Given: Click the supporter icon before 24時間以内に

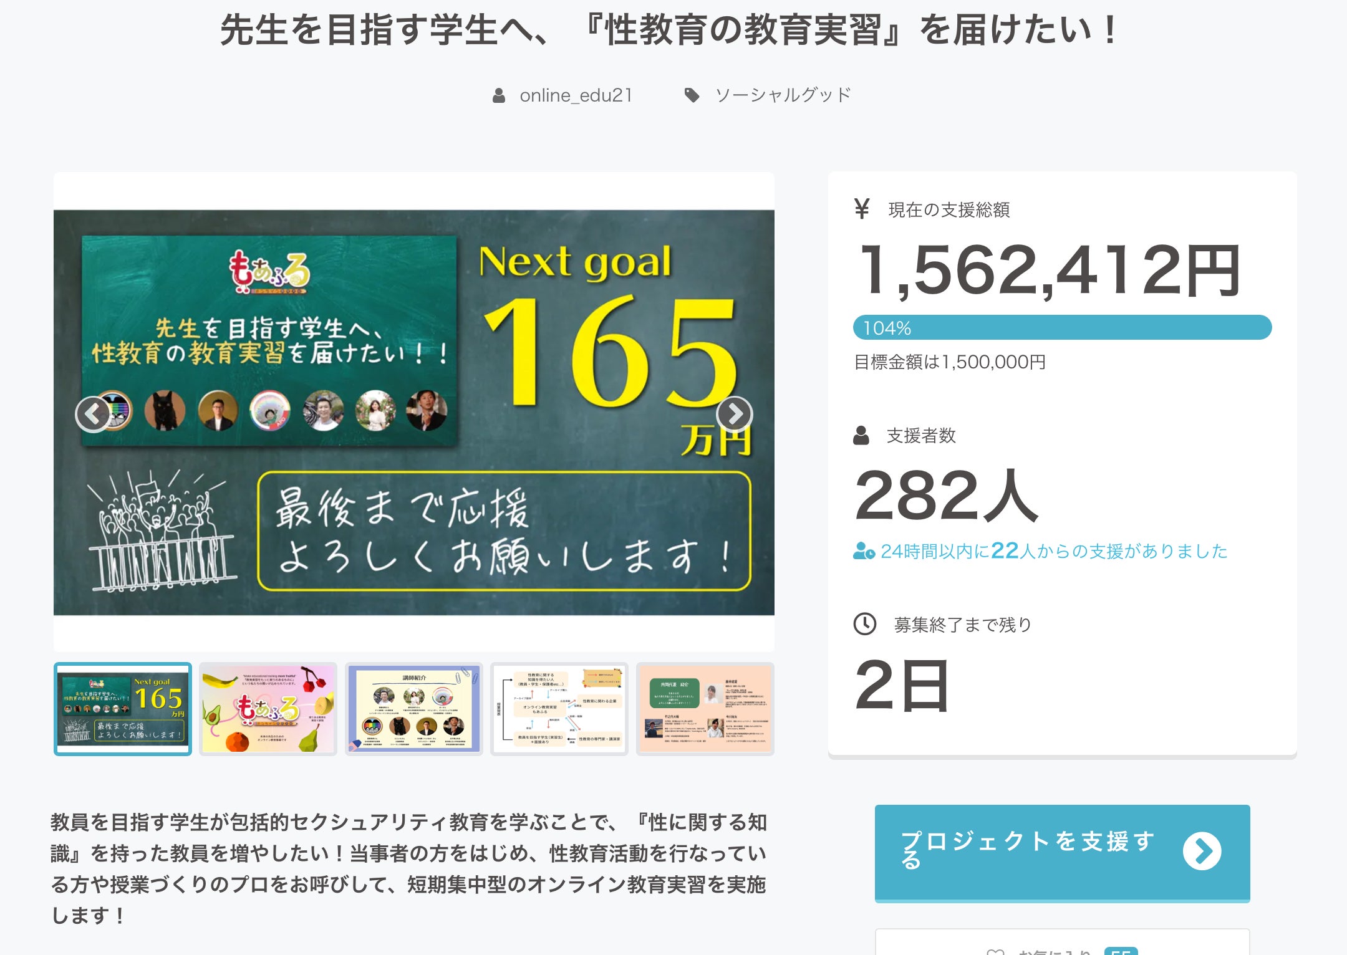Looking at the screenshot, I should pyautogui.click(x=864, y=551).
